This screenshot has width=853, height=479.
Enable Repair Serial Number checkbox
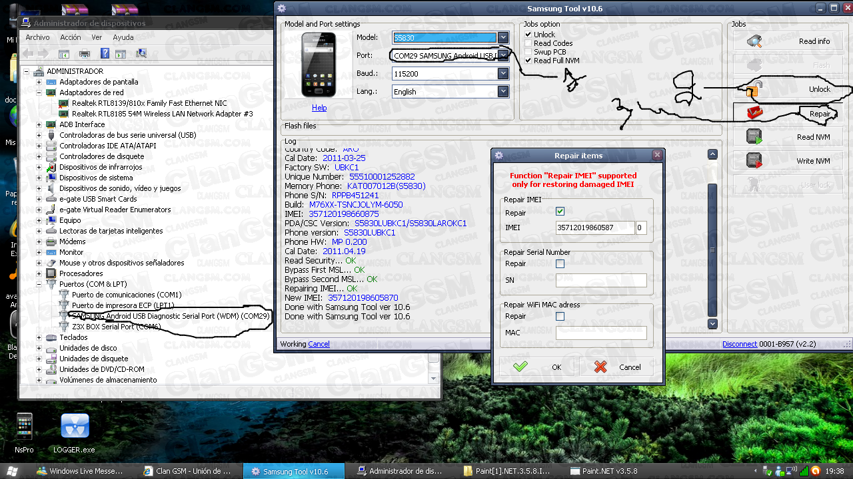point(560,264)
